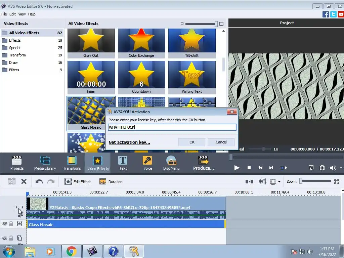Select the Video Effects button
Image resolution: width=344 pixels, height=258 pixels.
pos(98,163)
